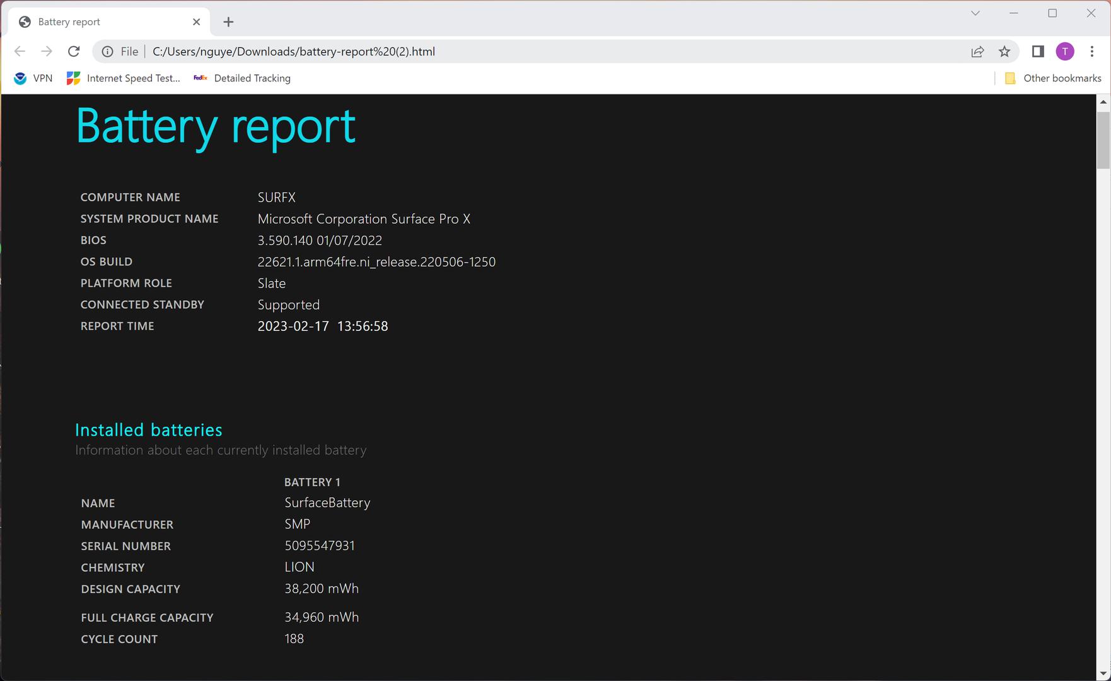Click the DESIGN CAPACITY label
This screenshot has height=681, width=1111.
(x=131, y=589)
